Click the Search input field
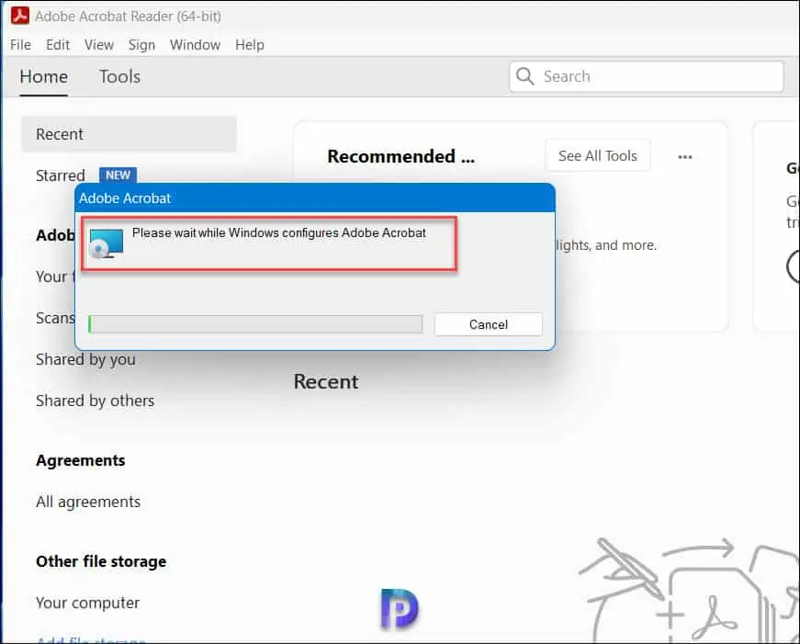The width and height of the screenshot is (800, 644). (x=647, y=76)
